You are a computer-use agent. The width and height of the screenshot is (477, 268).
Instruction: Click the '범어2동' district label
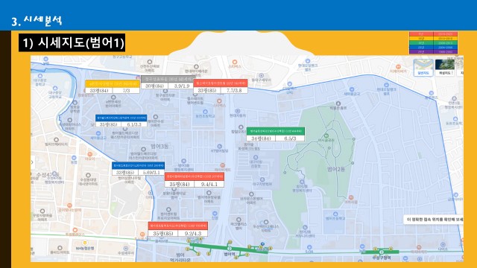pyautogui.click(x=336, y=169)
